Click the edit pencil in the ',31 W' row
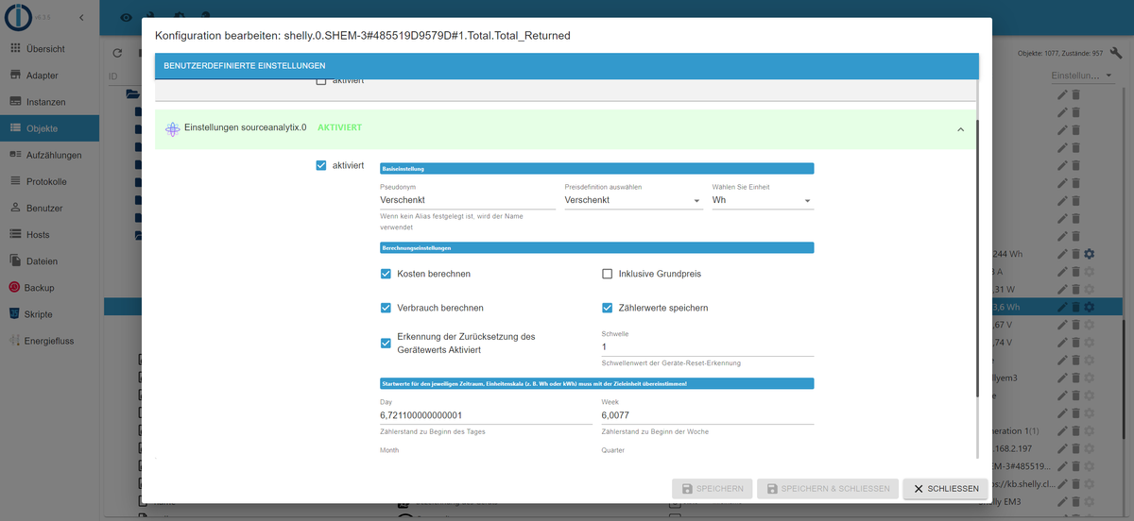This screenshot has height=521, width=1134. tap(1062, 289)
